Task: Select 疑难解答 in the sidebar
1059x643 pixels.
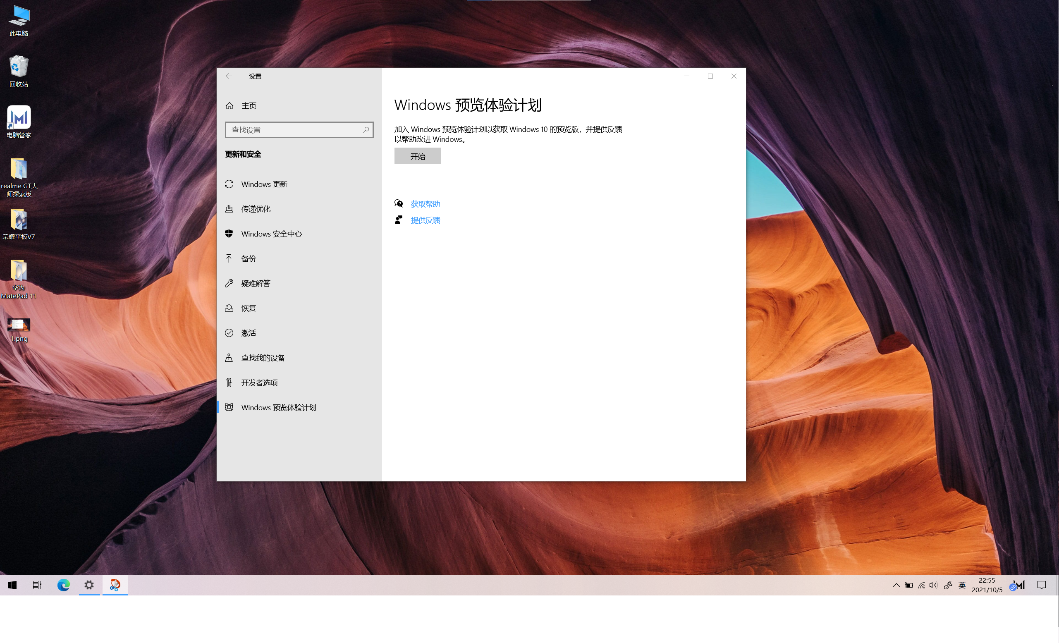Action: click(299, 283)
